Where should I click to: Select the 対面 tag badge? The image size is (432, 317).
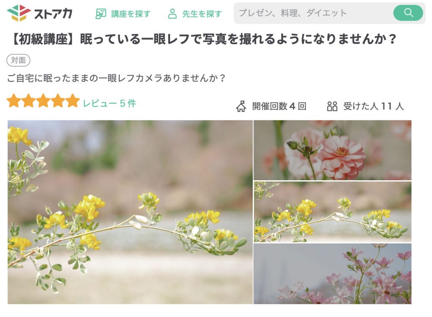point(18,60)
